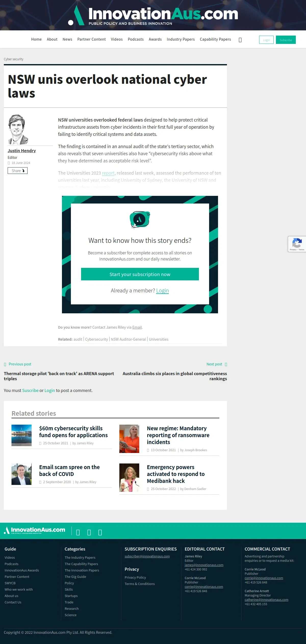Open $60m cybersecurity skills fund story

pos(73,432)
